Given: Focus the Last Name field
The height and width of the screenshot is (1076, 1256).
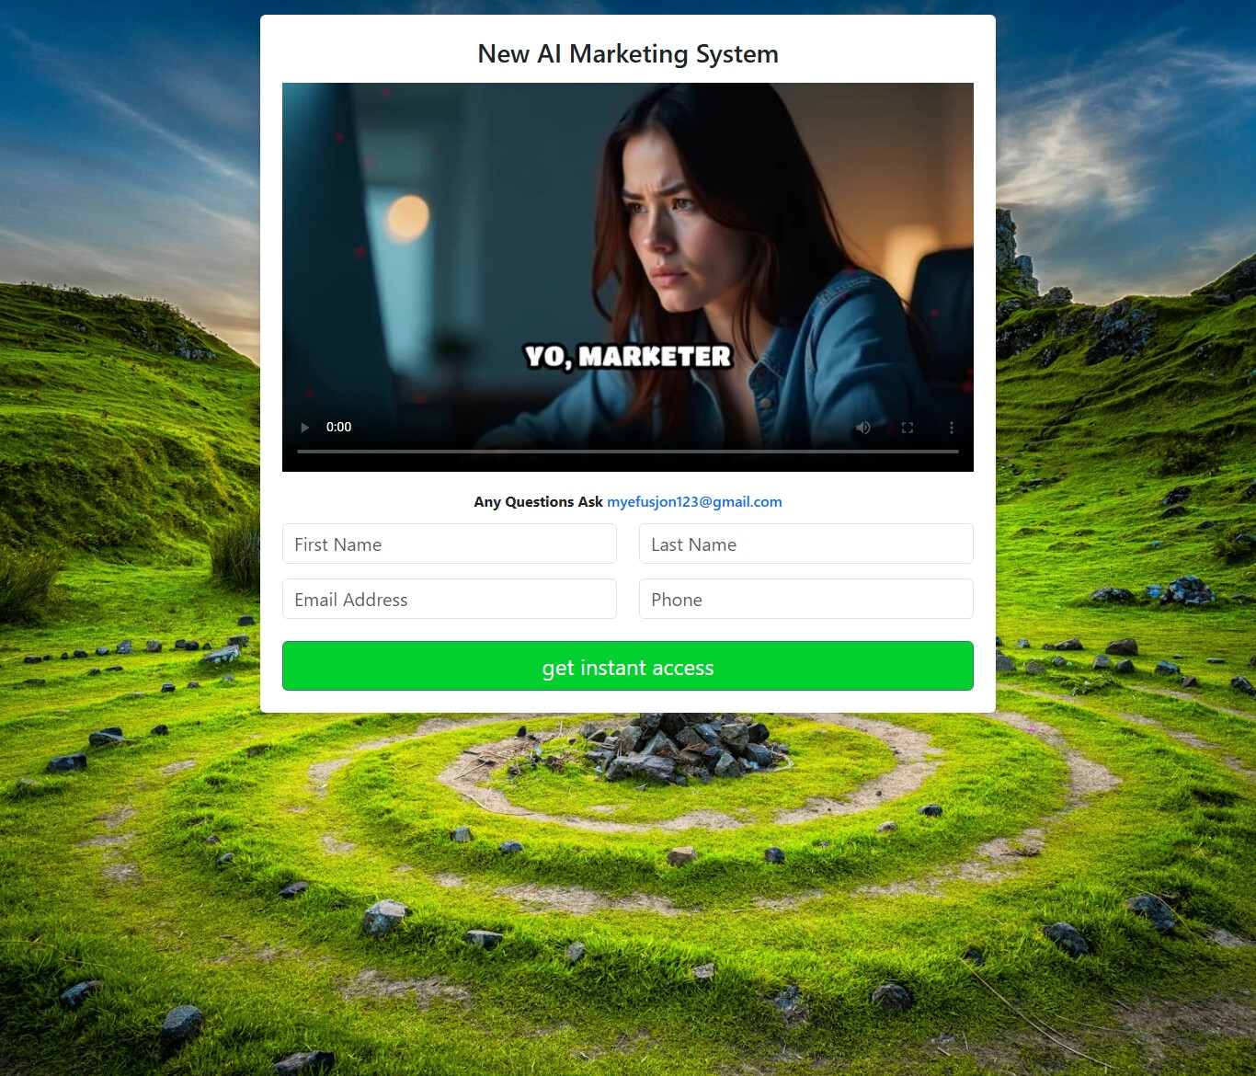Looking at the screenshot, I should tap(806, 544).
